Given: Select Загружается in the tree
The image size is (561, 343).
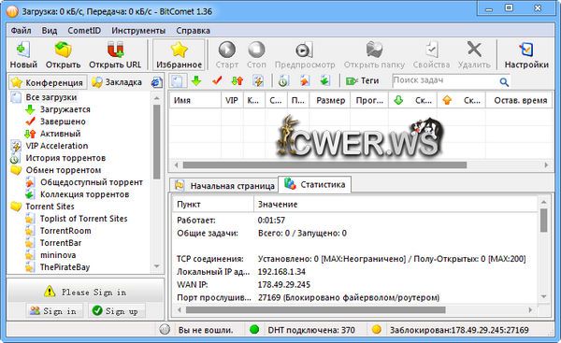Looking at the screenshot, I should click(65, 109).
